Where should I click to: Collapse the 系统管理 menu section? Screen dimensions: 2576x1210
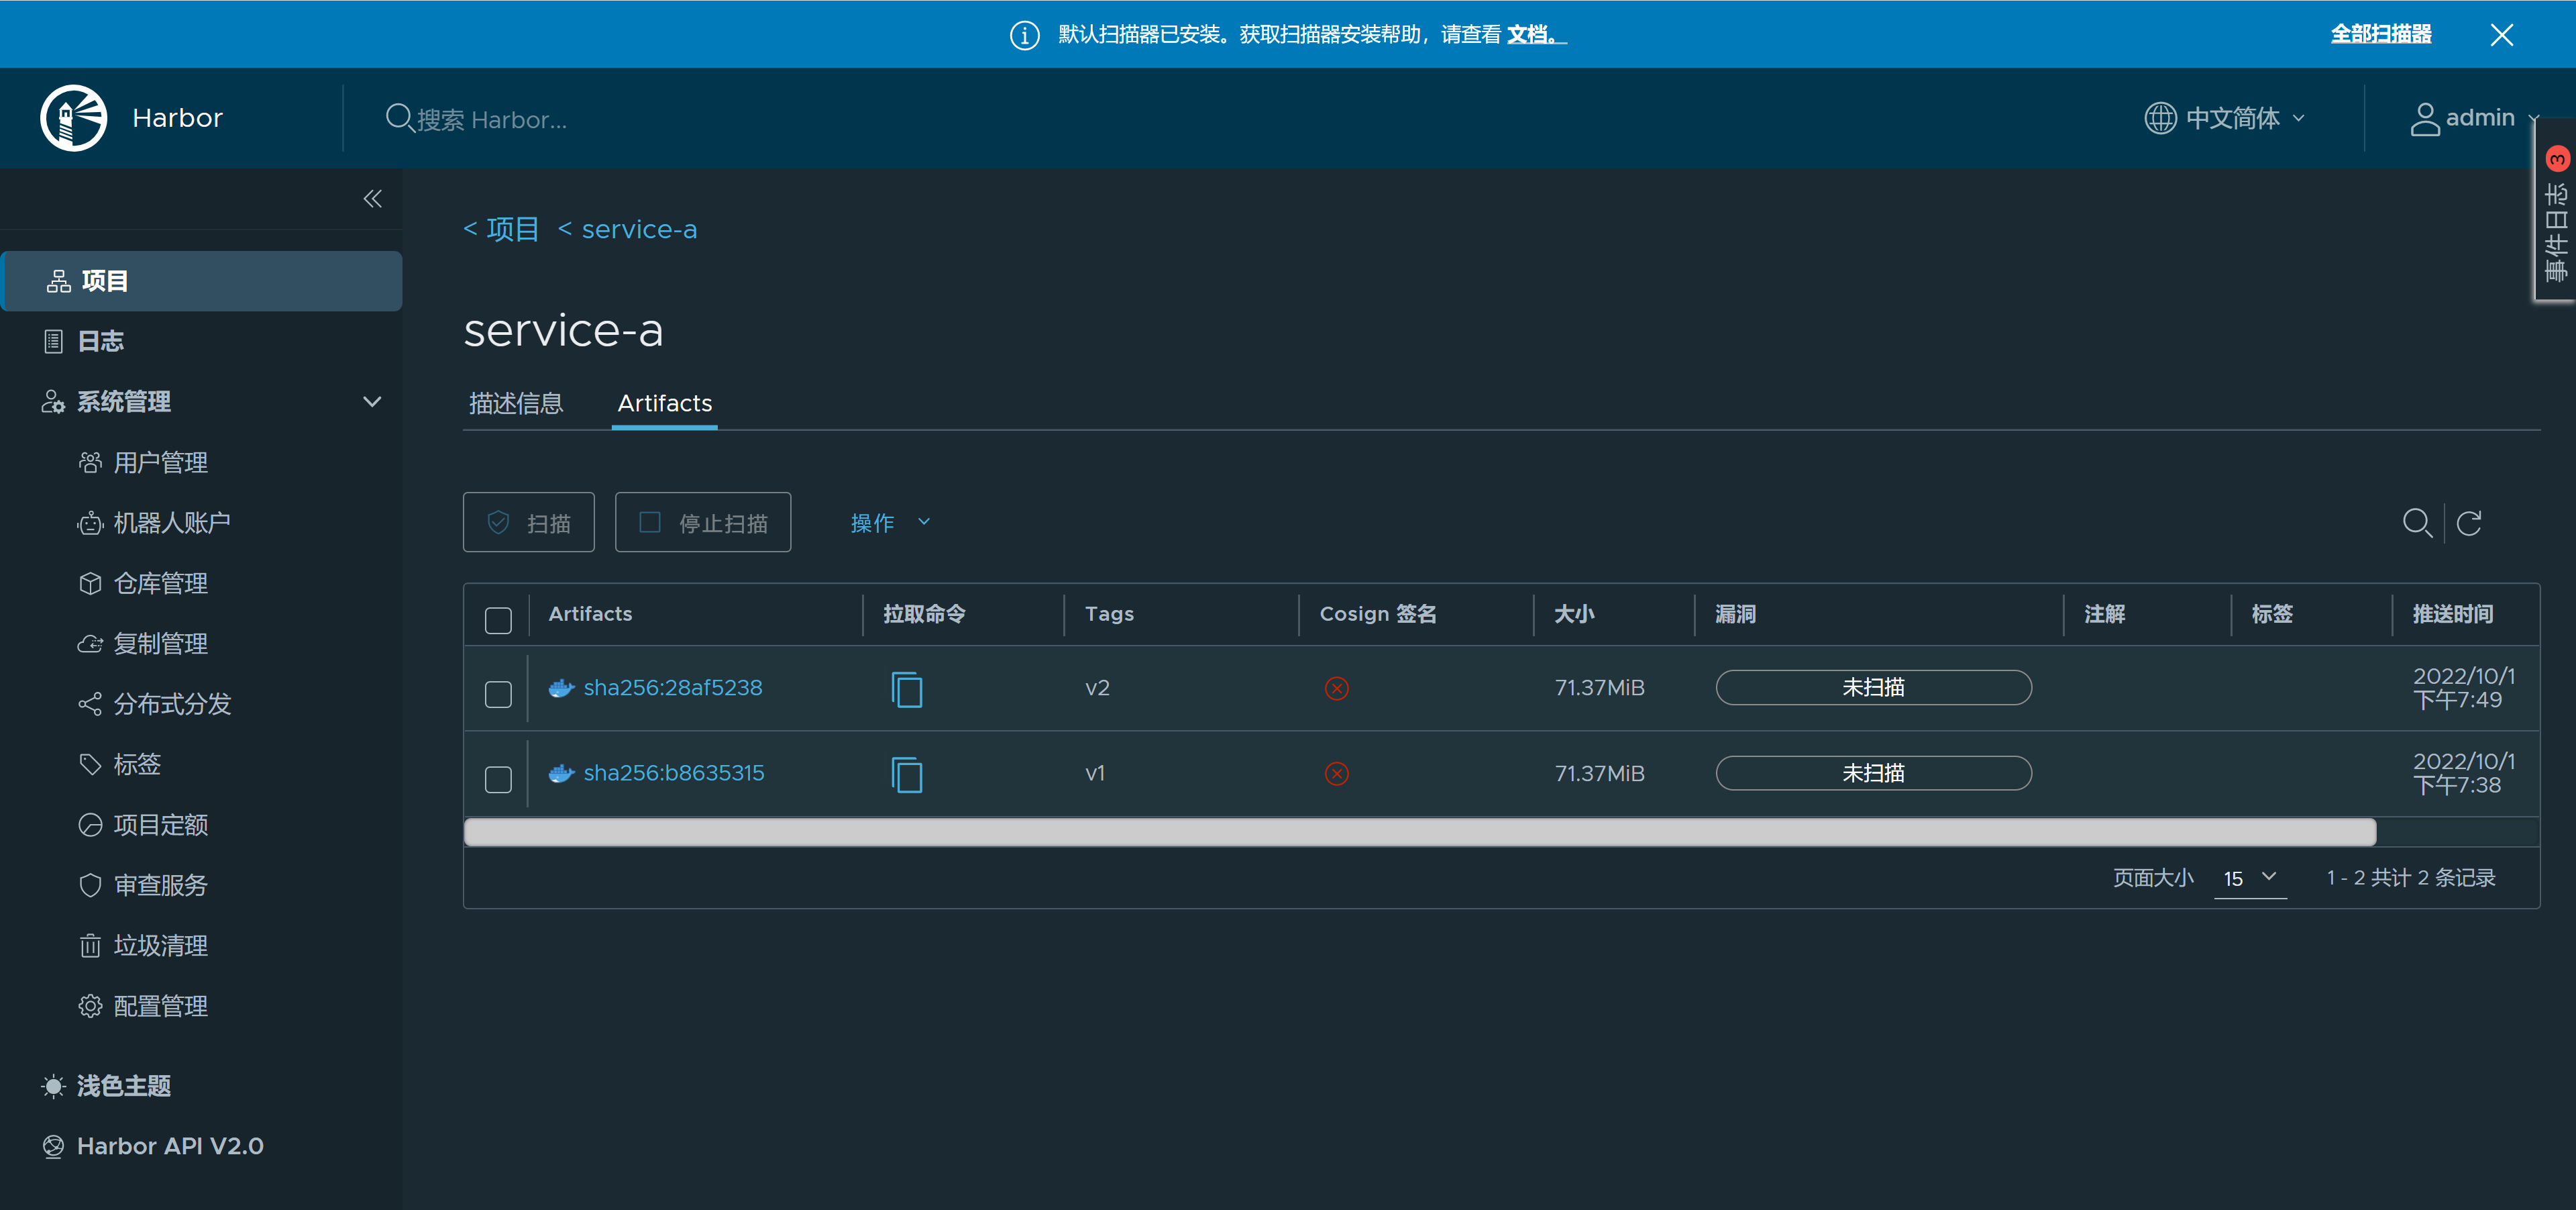pyautogui.click(x=371, y=402)
